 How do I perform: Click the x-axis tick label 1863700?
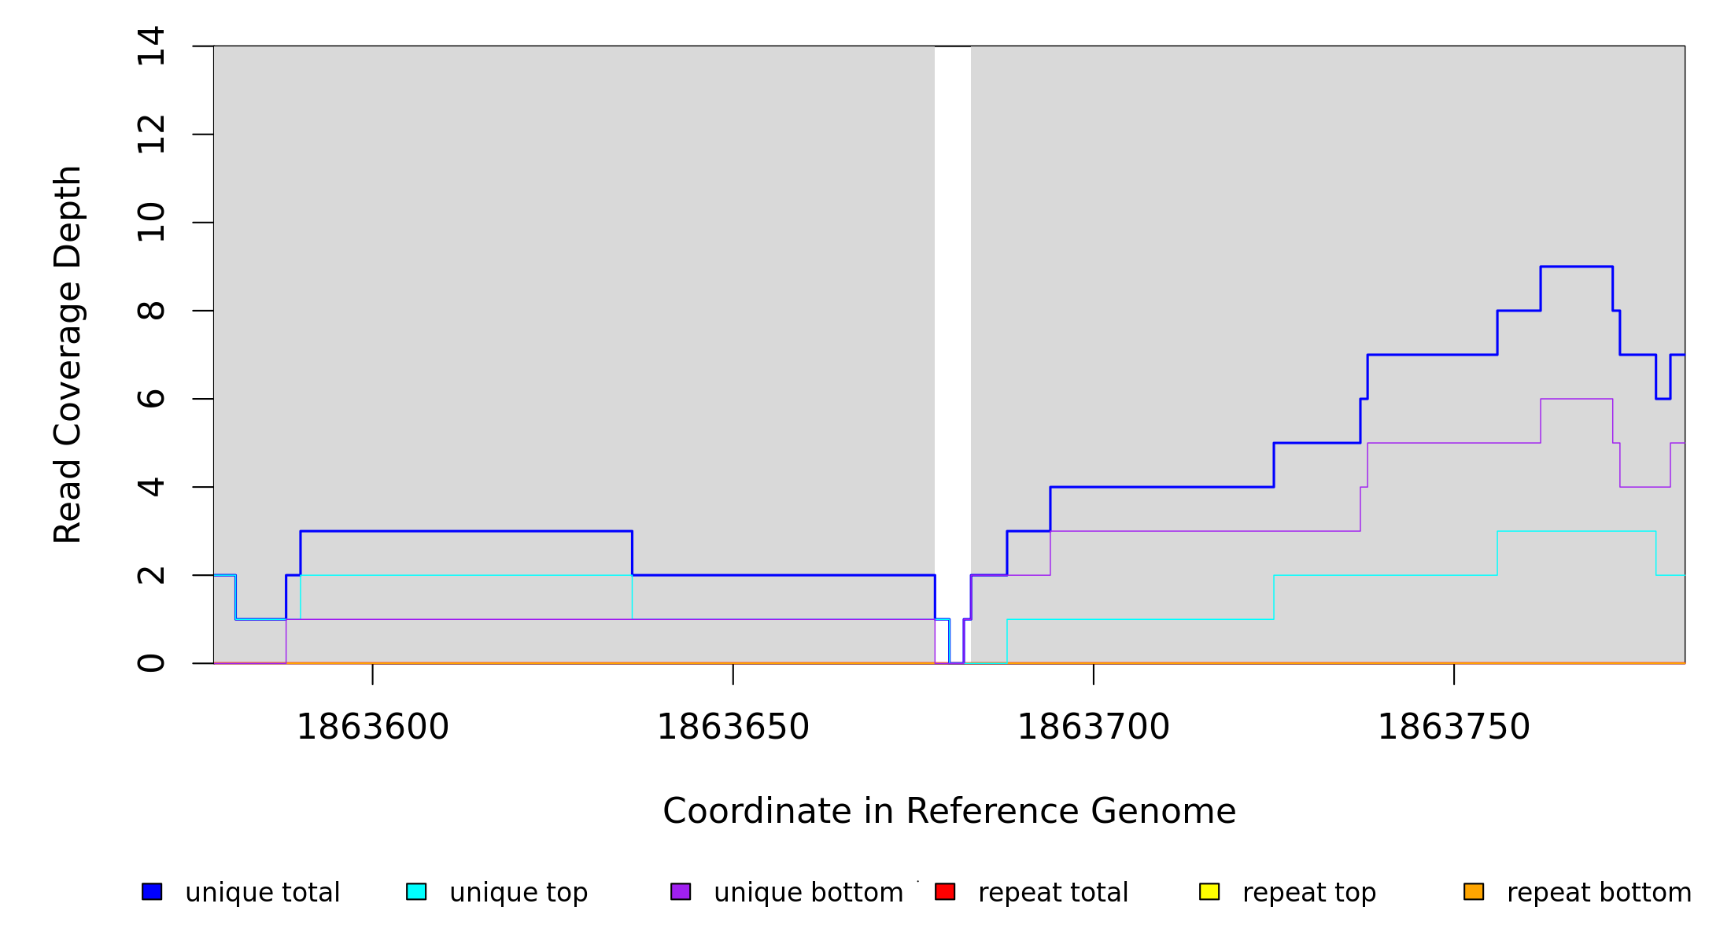(1093, 727)
